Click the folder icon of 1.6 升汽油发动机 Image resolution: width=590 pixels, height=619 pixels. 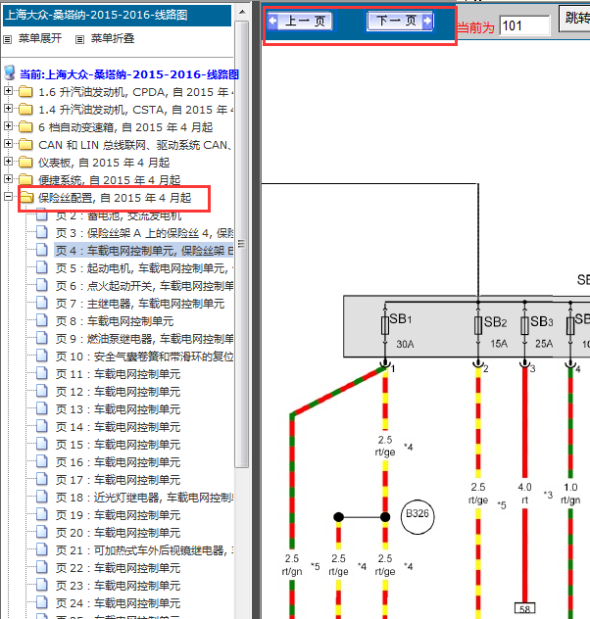point(26,92)
